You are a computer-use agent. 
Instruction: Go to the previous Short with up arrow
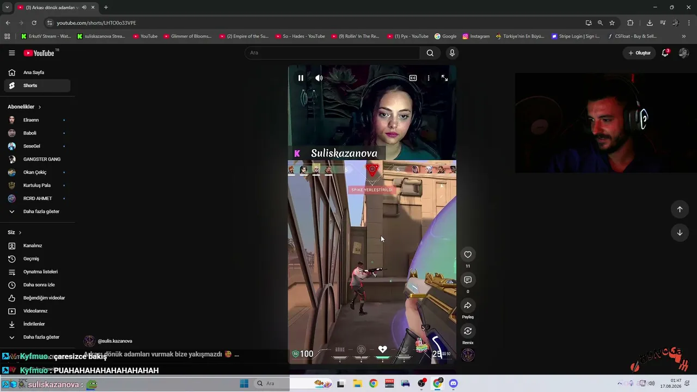pyautogui.click(x=680, y=209)
